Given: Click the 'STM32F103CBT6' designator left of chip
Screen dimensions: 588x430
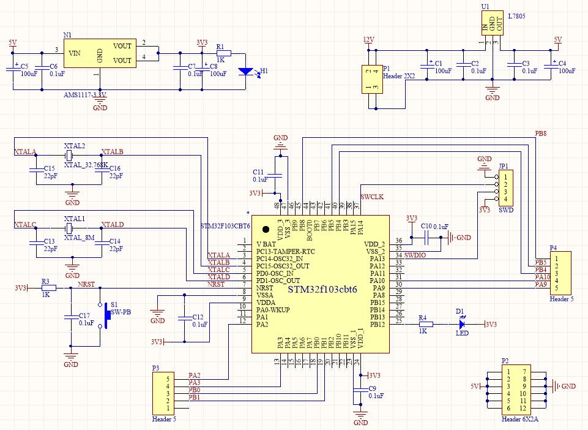Looking at the screenshot, I should [x=225, y=227].
